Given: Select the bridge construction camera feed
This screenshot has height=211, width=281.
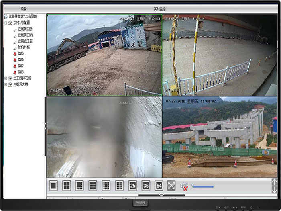Looking at the screenshot, I should pyautogui.click(x=220, y=137).
